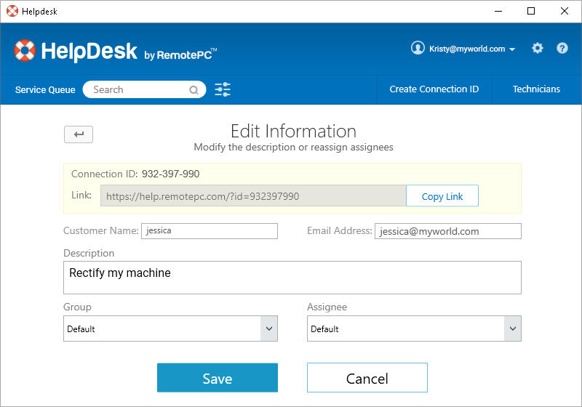
Task: Click the user profile avatar icon
Action: click(x=418, y=48)
